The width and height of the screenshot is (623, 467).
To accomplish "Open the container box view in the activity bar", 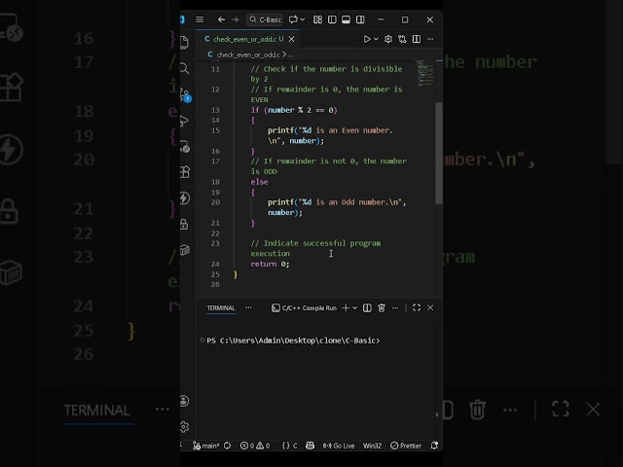I will tap(185, 250).
